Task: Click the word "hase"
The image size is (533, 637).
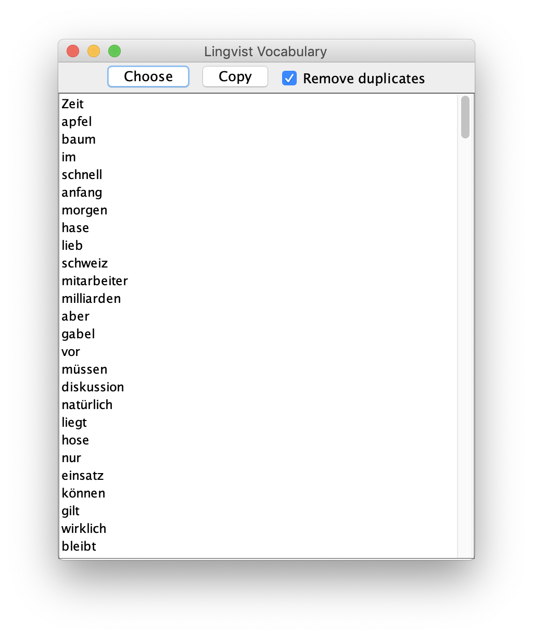Action: tap(75, 228)
